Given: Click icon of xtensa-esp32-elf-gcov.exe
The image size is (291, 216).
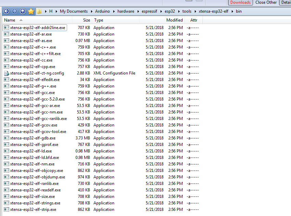Looking at the screenshot, I should pyautogui.click(x=7, y=125).
